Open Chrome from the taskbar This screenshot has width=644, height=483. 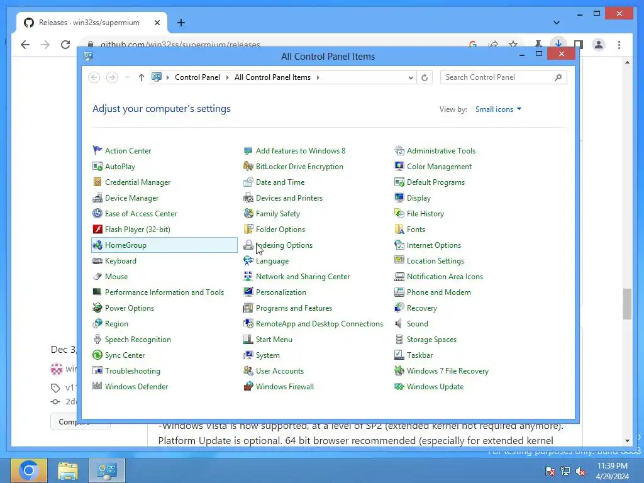tap(29, 470)
